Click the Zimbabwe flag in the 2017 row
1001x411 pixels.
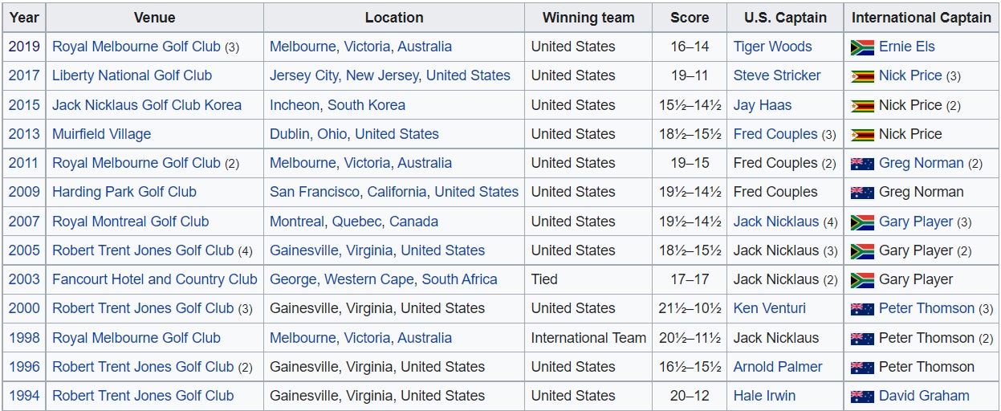pyautogui.click(x=861, y=76)
